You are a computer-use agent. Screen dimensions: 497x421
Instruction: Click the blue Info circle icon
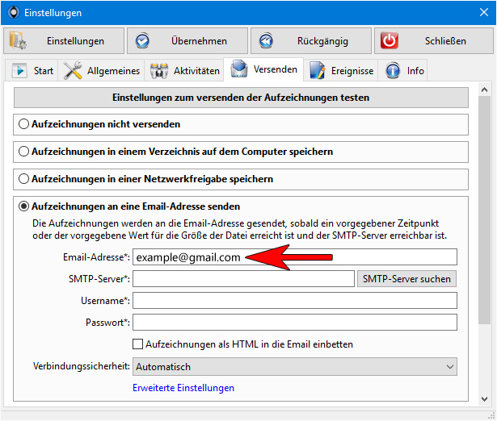pyautogui.click(x=393, y=70)
